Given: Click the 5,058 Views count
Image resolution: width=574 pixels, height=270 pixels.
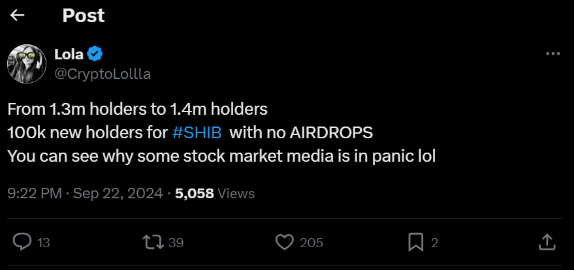Looking at the screenshot, I should (215, 193).
